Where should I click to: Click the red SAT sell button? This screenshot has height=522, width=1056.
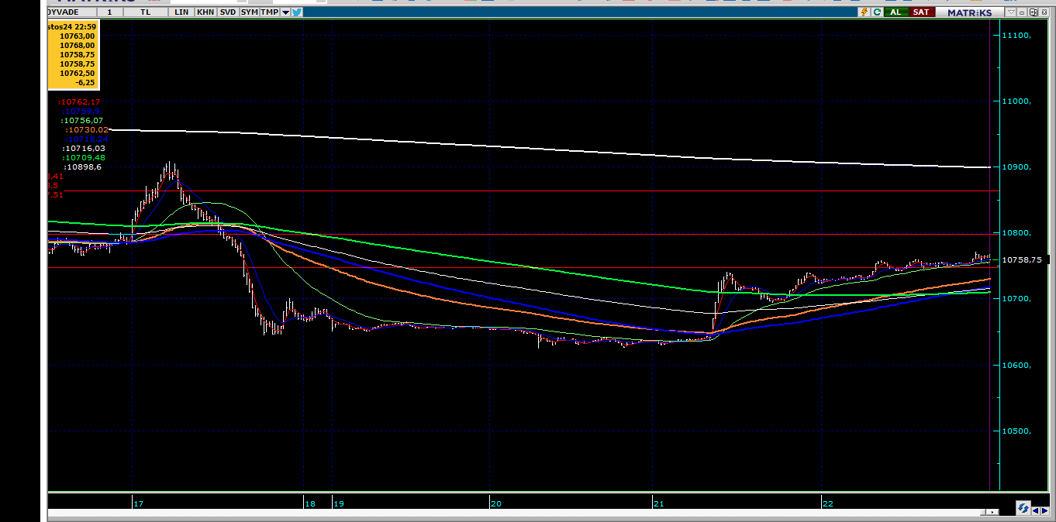coord(922,12)
